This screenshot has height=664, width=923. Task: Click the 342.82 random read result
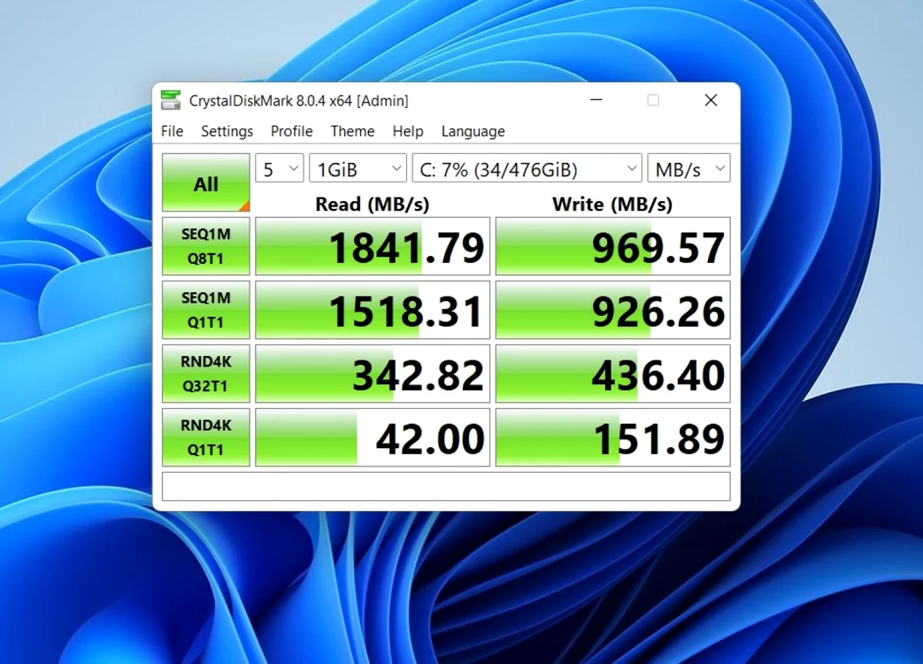(373, 374)
